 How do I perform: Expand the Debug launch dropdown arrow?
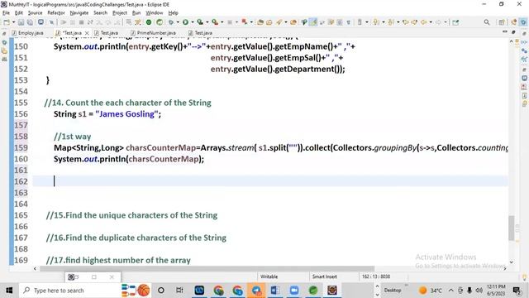pyautogui.click(x=179, y=22)
